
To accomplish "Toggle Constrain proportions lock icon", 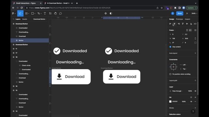I will [x=195, y=38].
